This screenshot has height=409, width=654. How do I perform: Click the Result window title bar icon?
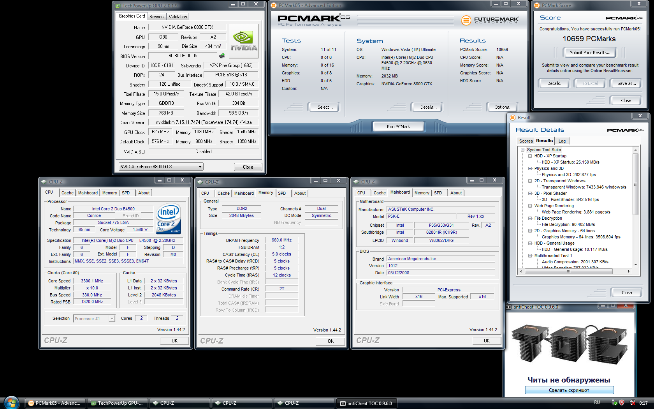[x=513, y=117]
